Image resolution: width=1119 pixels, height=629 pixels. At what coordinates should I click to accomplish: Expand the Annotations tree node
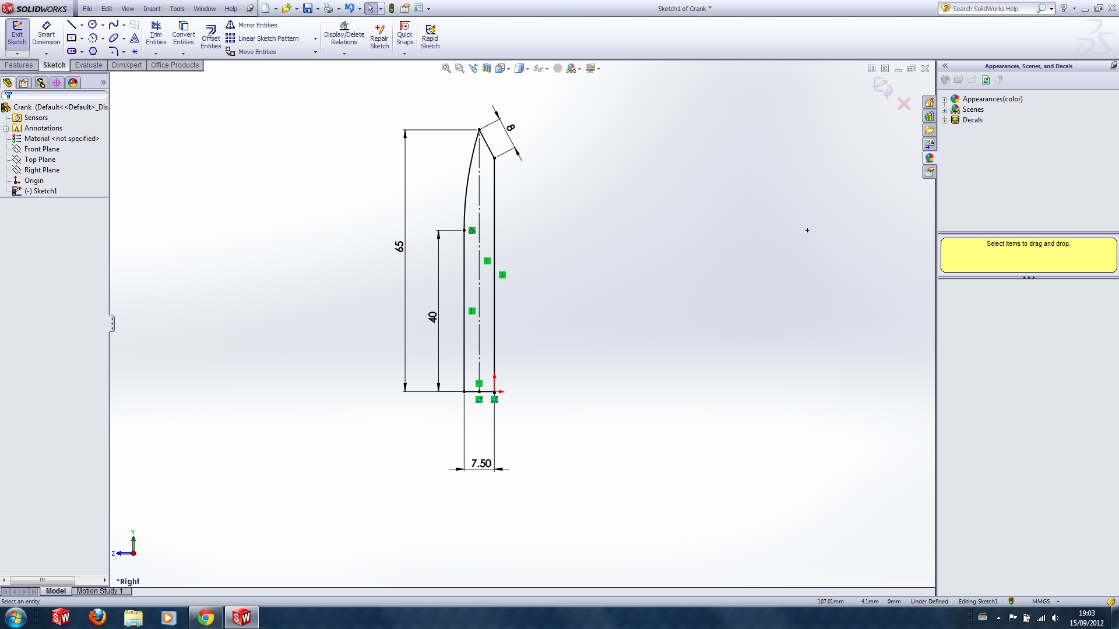6,128
